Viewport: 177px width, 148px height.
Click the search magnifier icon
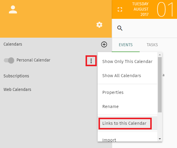[x=120, y=28]
